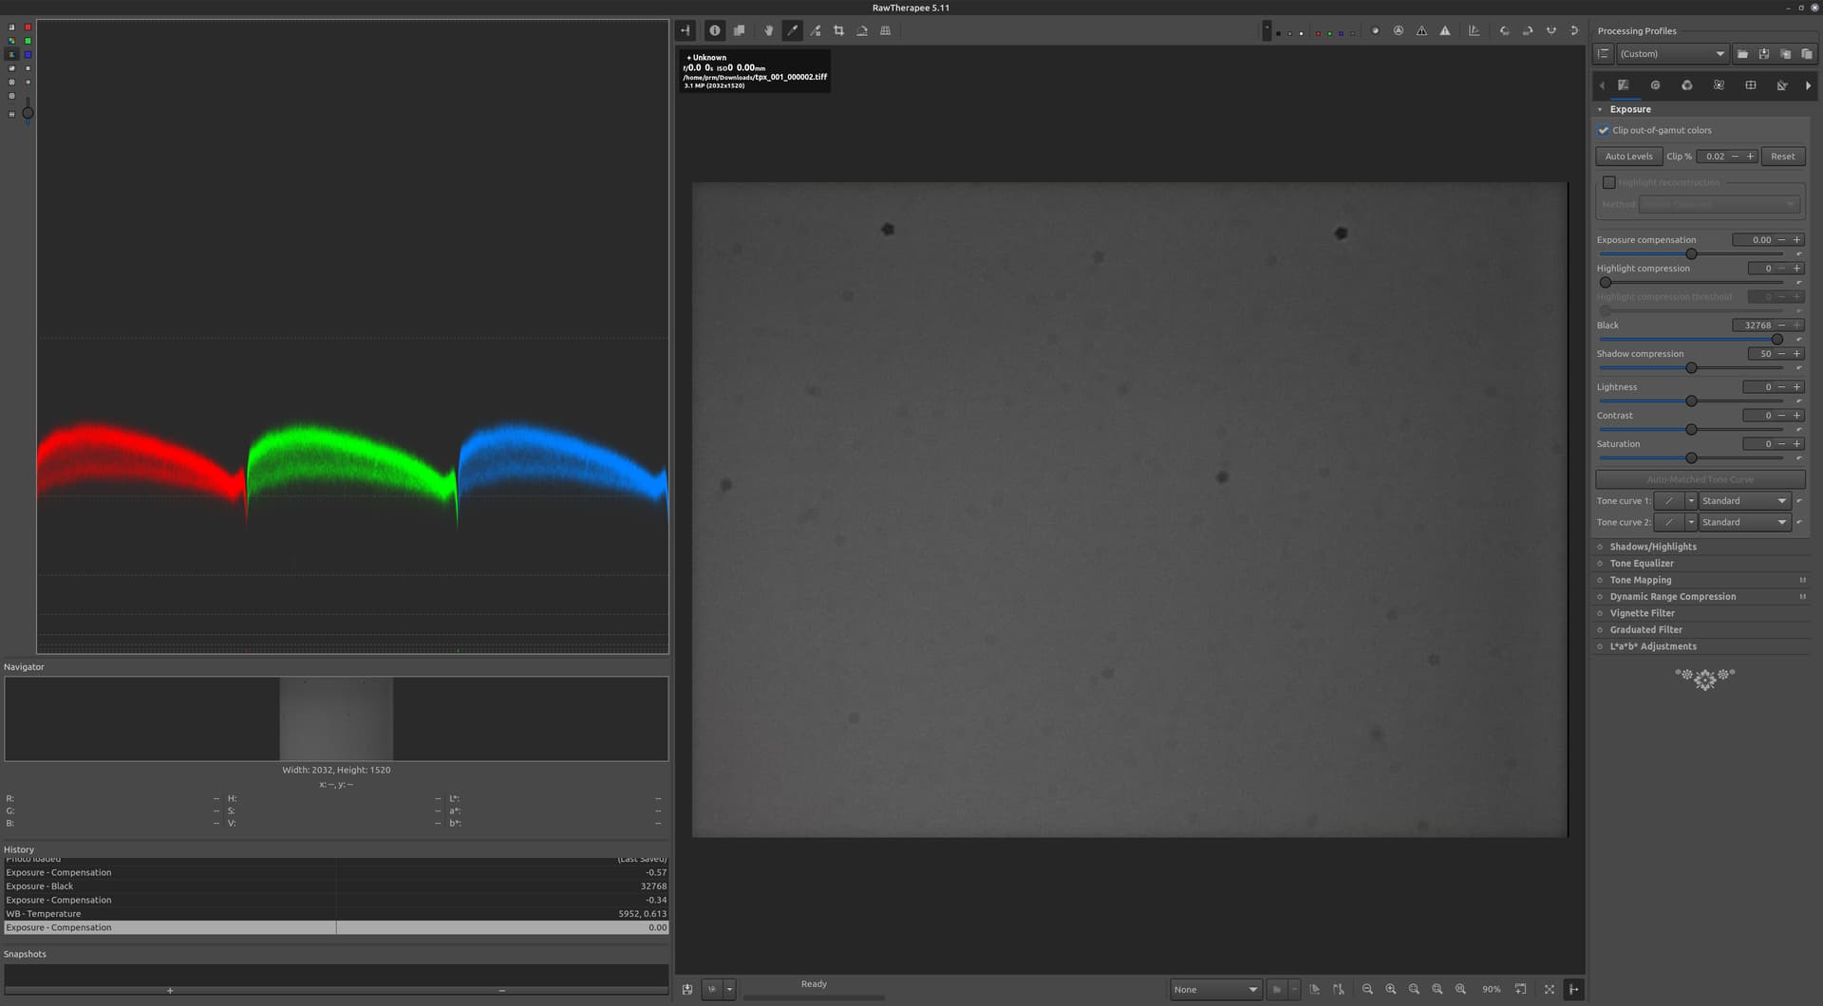
Task: Adjust the Exposure compensation slider
Action: pos(1691,254)
